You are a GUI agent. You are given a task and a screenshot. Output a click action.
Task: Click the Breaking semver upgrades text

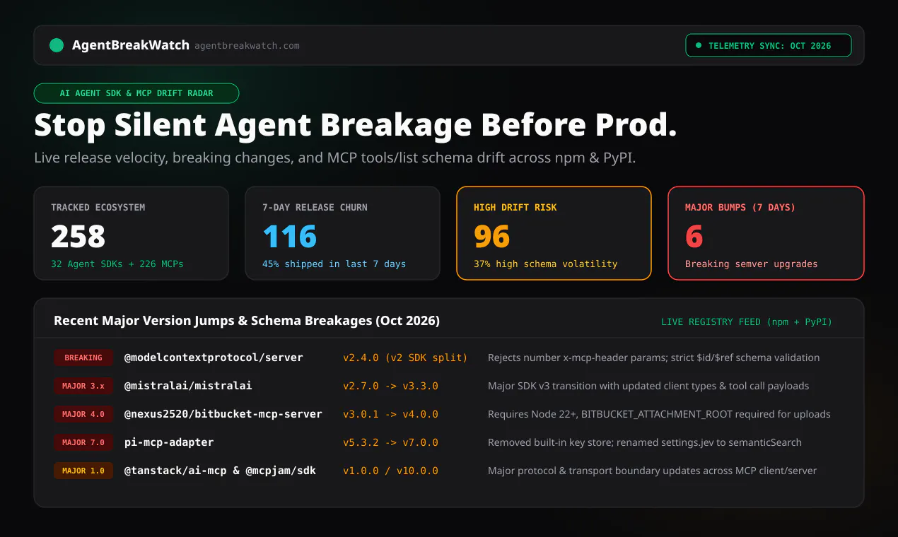751,264
